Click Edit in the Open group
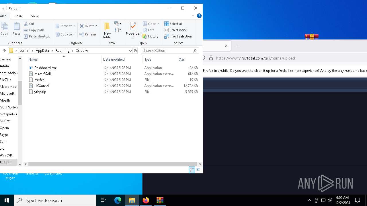The height and width of the screenshot is (206, 367). [149, 30]
